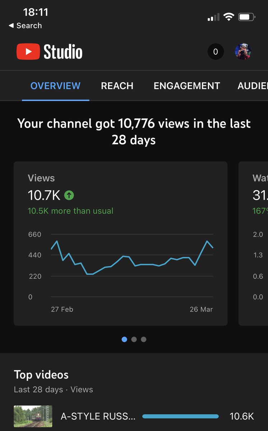Screen dimensions: 268x431
Task: Open the Engagement tab
Action: (x=187, y=86)
